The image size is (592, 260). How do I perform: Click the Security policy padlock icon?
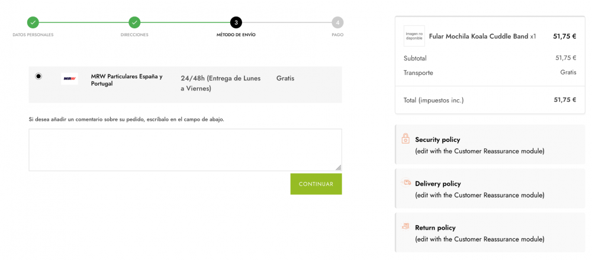406,139
